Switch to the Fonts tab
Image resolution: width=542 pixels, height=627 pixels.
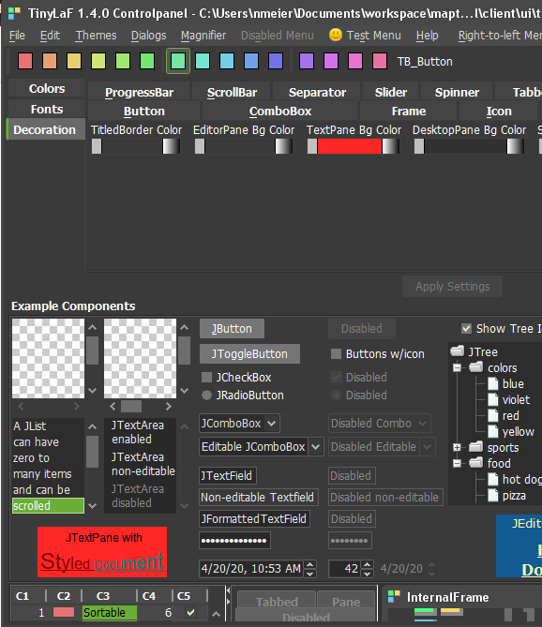tap(46, 109)
